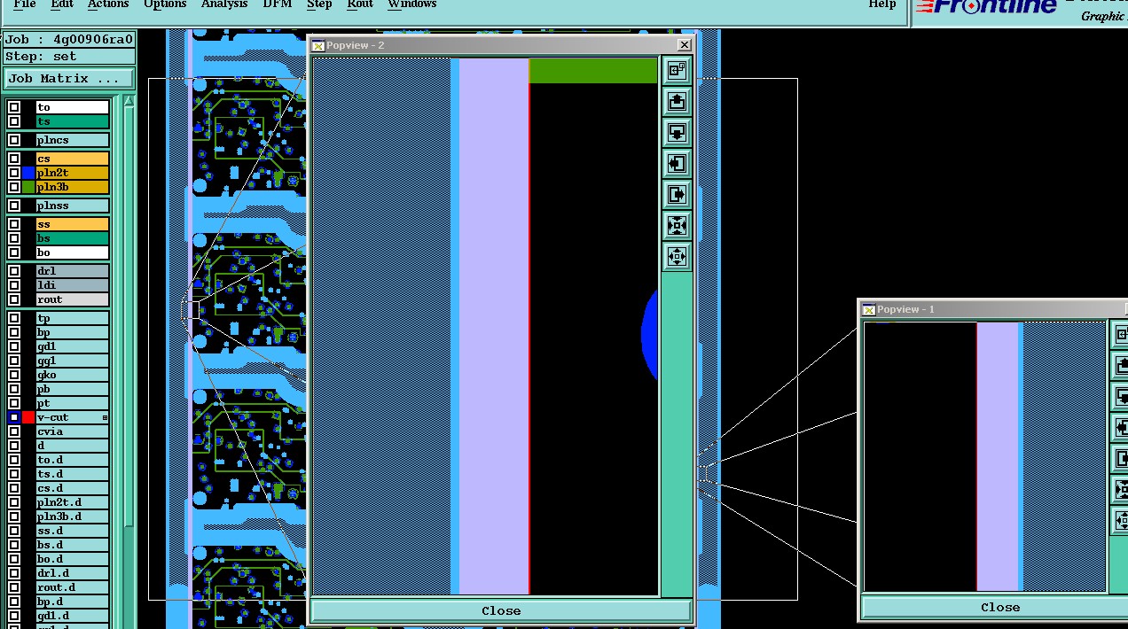Open the File menu
Screen dimensions: 1128x629
25,4
